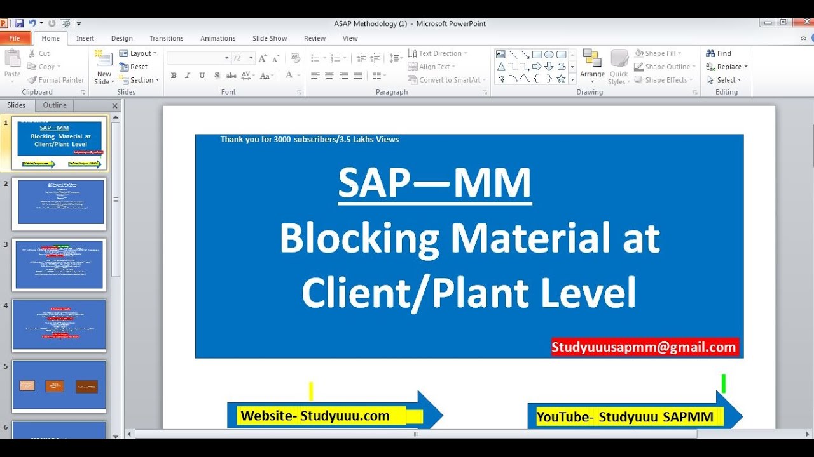Open the Font Color picker

point(291,76)
